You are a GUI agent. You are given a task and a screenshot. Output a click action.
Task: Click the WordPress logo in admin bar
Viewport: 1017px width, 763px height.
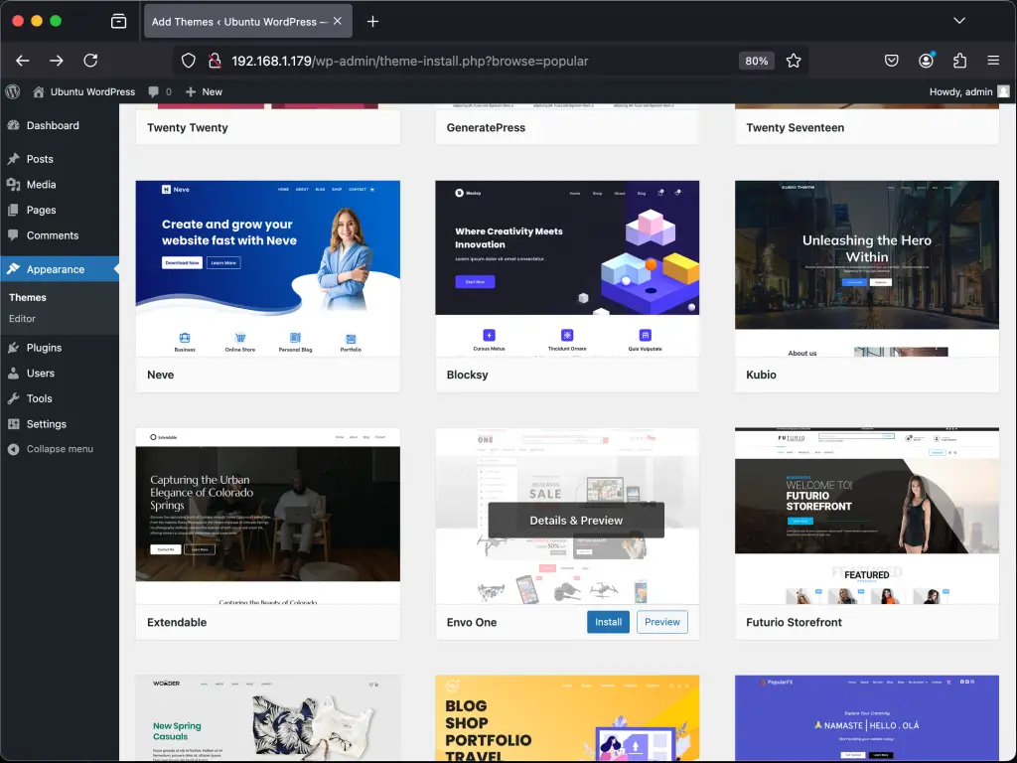(x=13, y=91)
